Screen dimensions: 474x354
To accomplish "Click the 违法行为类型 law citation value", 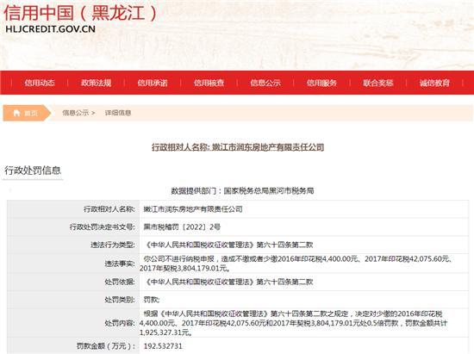I will [228, 245].
